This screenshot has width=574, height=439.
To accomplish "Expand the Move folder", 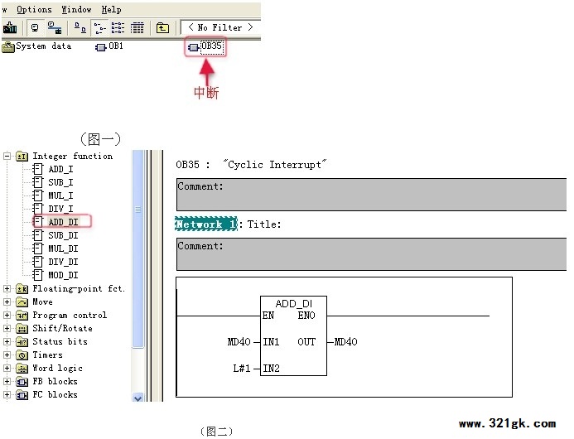I will click(x=7, y=302).
